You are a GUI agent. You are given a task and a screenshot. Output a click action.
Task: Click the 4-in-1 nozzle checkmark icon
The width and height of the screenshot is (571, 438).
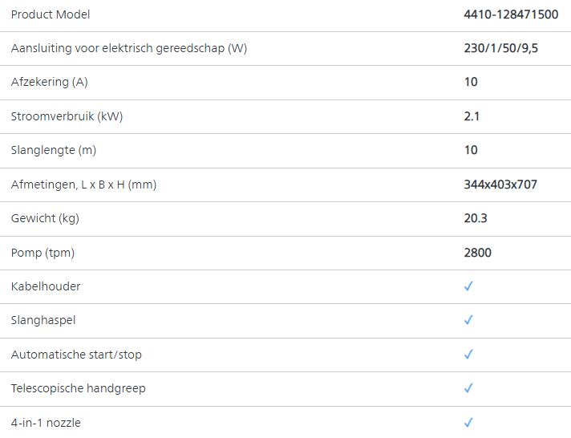pyautogui.click(x=468, y=422)
